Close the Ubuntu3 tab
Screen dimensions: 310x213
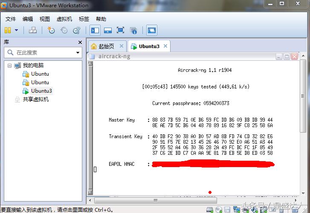coord(165,46)
